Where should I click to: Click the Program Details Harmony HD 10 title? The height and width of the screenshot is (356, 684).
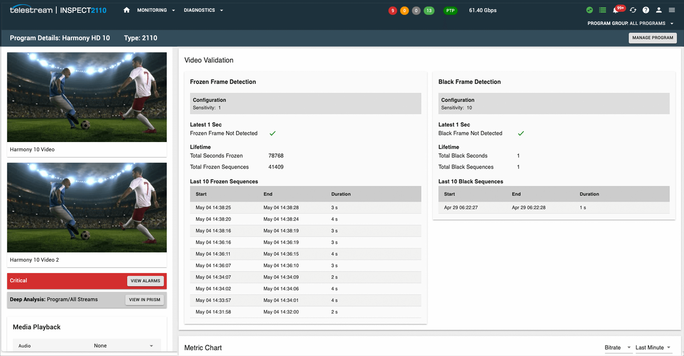(x=60, y=38)
